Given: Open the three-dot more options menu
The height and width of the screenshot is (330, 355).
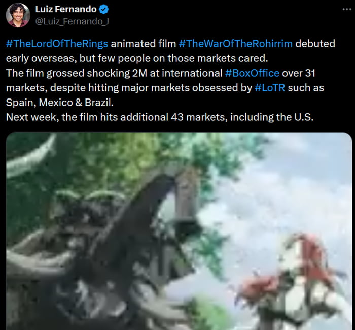Looking at the screenshot, I should (x=346, y=9).
